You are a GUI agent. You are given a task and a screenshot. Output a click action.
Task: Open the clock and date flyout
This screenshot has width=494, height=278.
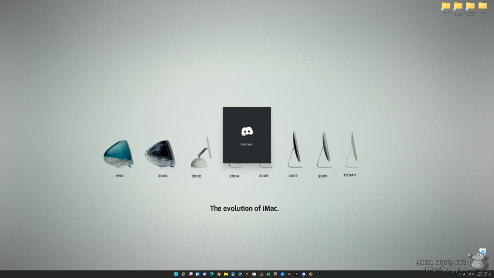(x=482, y=274)
